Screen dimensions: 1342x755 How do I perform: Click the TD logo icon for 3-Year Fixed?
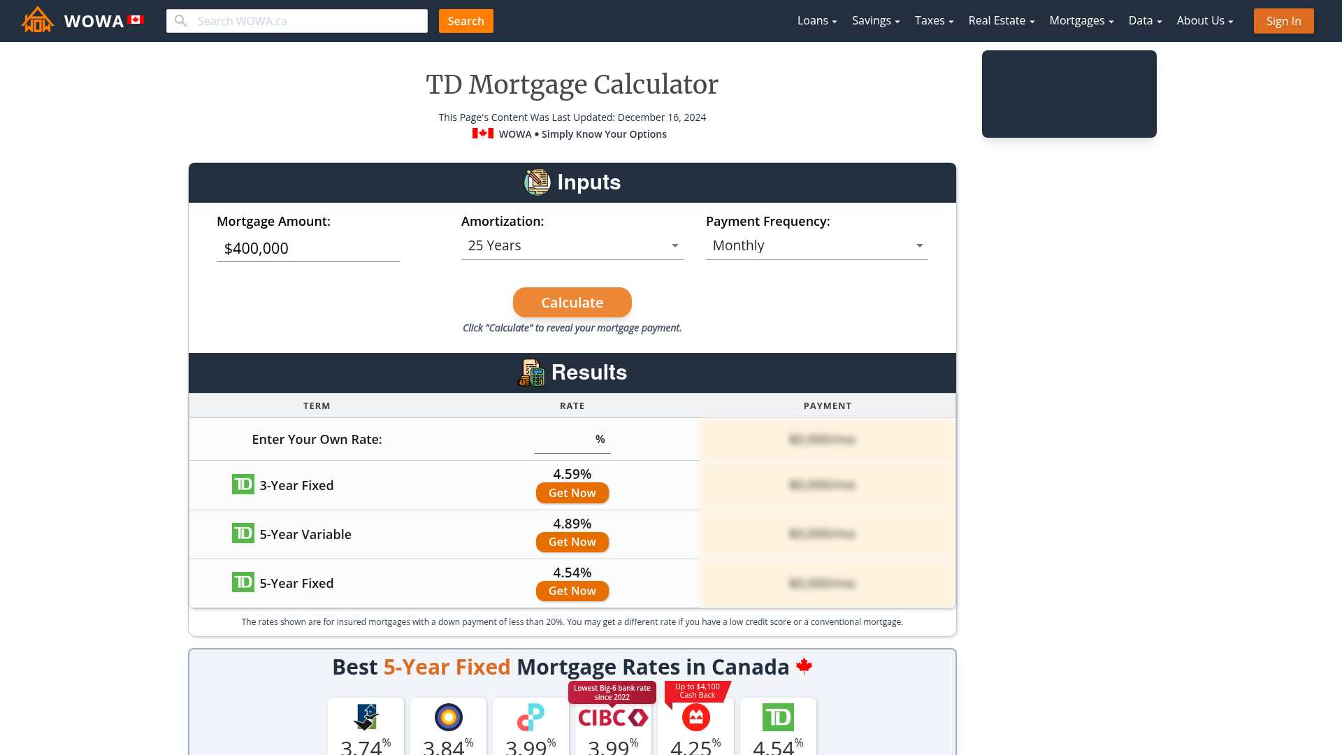click(243, 484)
